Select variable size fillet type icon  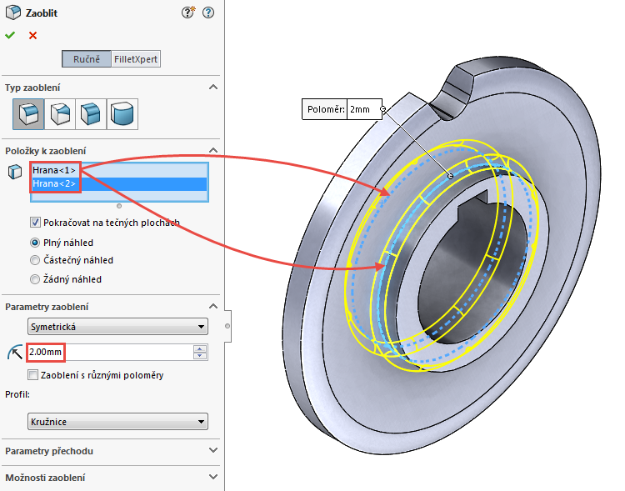coord(60,114)
